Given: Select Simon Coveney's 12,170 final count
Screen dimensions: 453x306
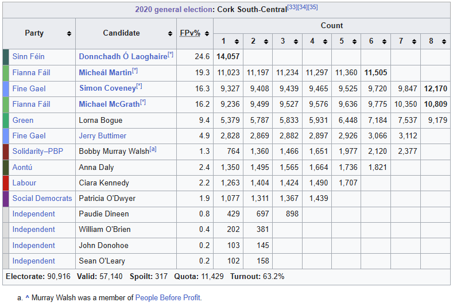Looking at the screenshot, I should [x=435, y=89].
